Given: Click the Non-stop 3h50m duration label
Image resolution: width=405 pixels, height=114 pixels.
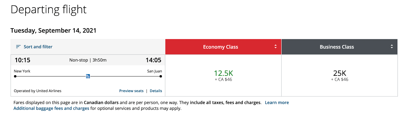Looking at the screenshot, I should point(88,60).
